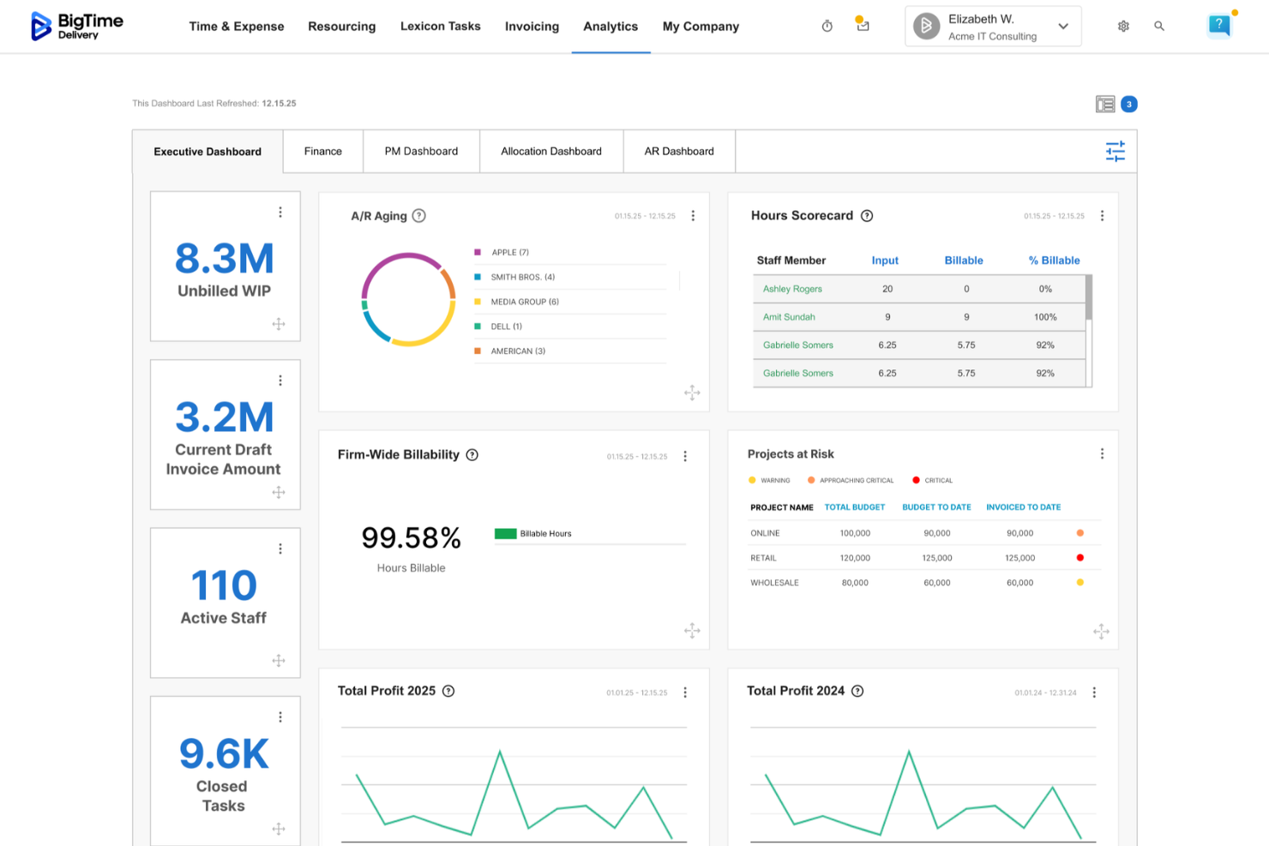Open settings via the gear icon
This screenshot has height=846, width=1269.
1123,27
